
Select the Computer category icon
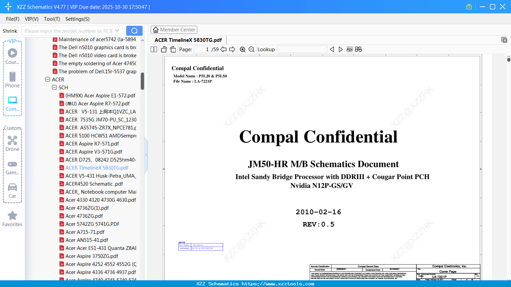pos(12,103)
